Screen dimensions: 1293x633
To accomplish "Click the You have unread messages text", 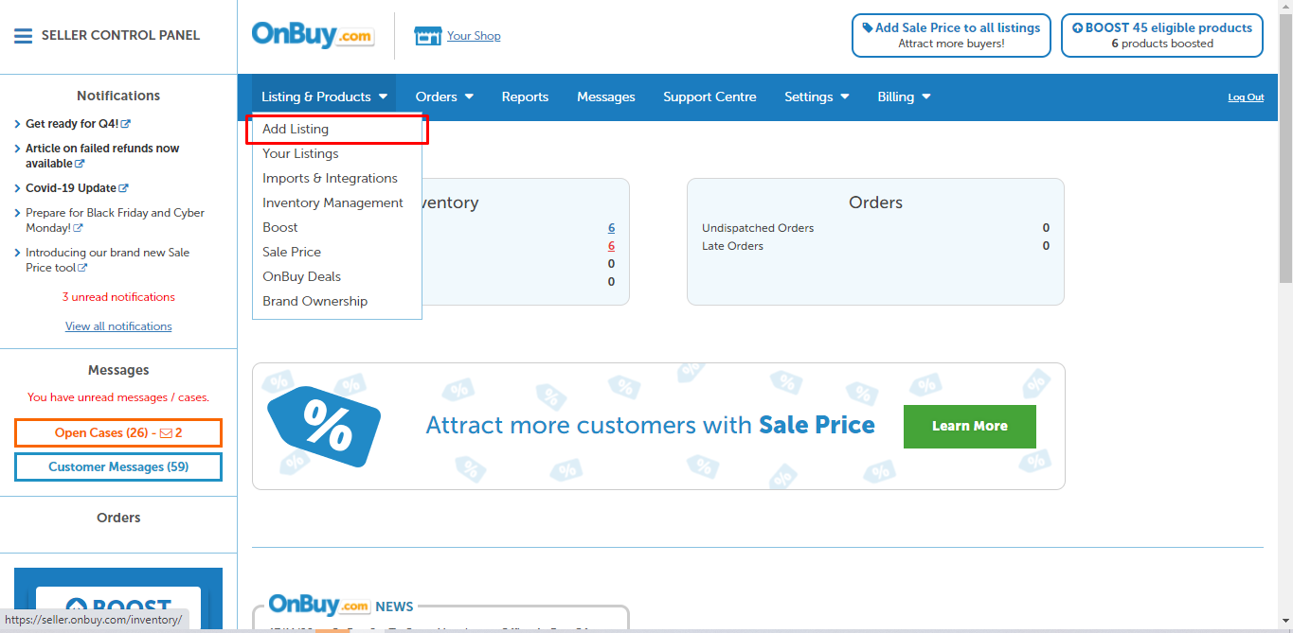I will coord(118,397).
